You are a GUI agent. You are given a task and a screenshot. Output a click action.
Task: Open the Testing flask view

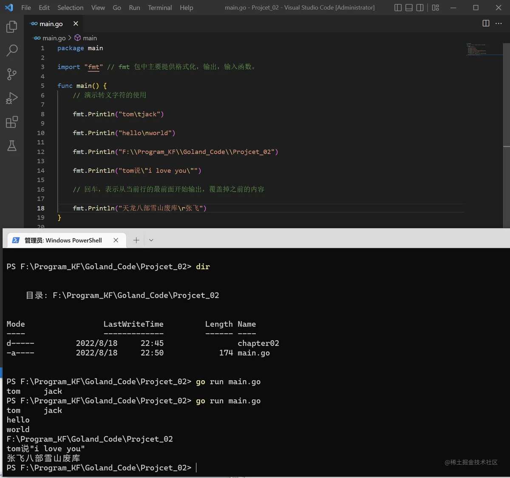pyautogui.click(x=12, y=146)
